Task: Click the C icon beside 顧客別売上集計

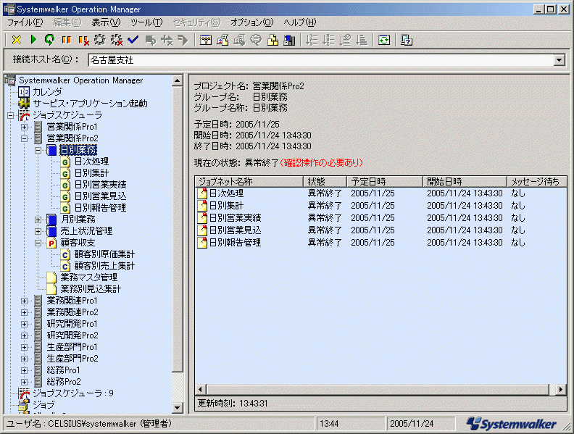Action: [65, 266]
